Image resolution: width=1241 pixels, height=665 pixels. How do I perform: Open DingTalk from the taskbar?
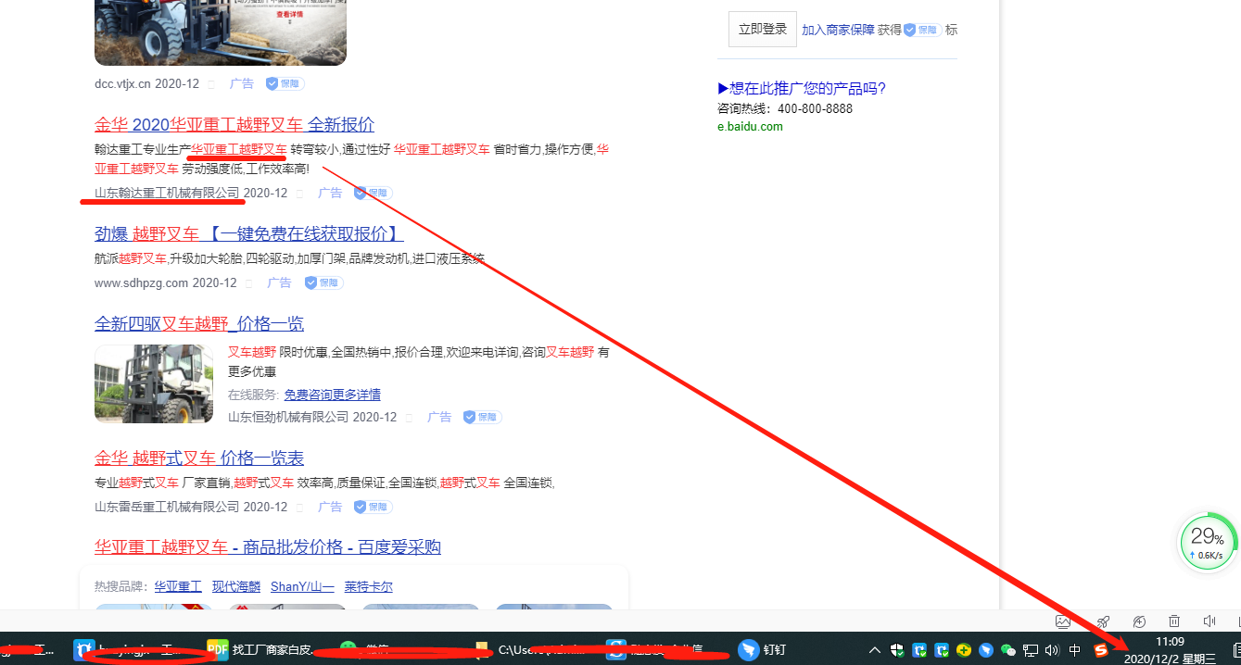point(763,650)
